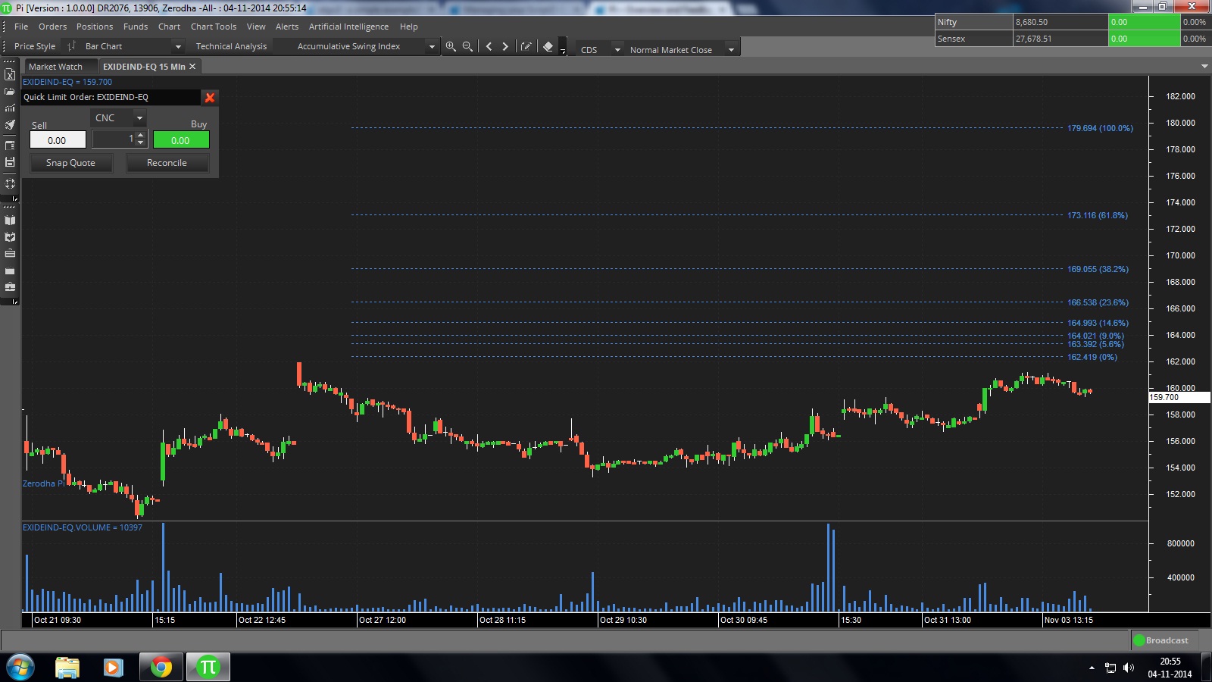Open Windows Start menu
The height and width of the screenshot is (682, 1212).
point(20,668)
